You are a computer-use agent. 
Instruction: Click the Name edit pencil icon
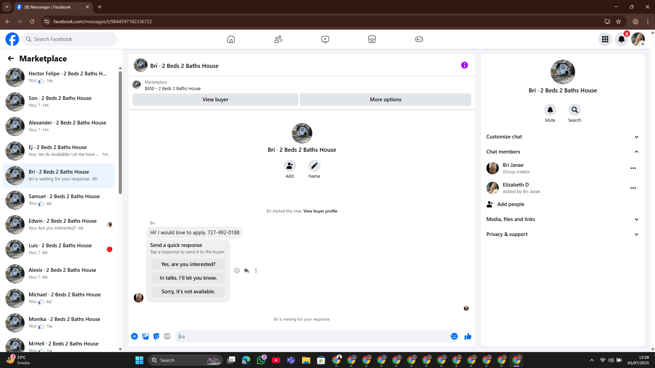[x=314, y=166]
